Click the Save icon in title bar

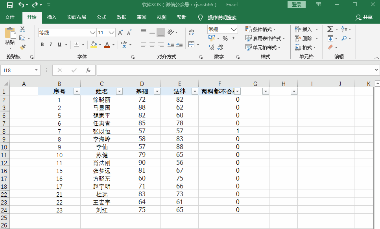click(10, 5)
